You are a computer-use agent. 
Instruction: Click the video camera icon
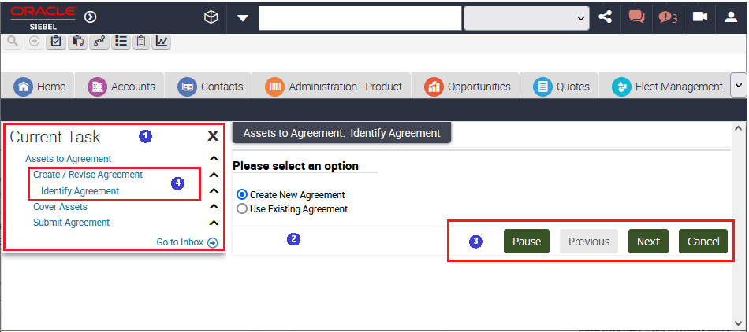pyautogui.click(x=700, y=17)
